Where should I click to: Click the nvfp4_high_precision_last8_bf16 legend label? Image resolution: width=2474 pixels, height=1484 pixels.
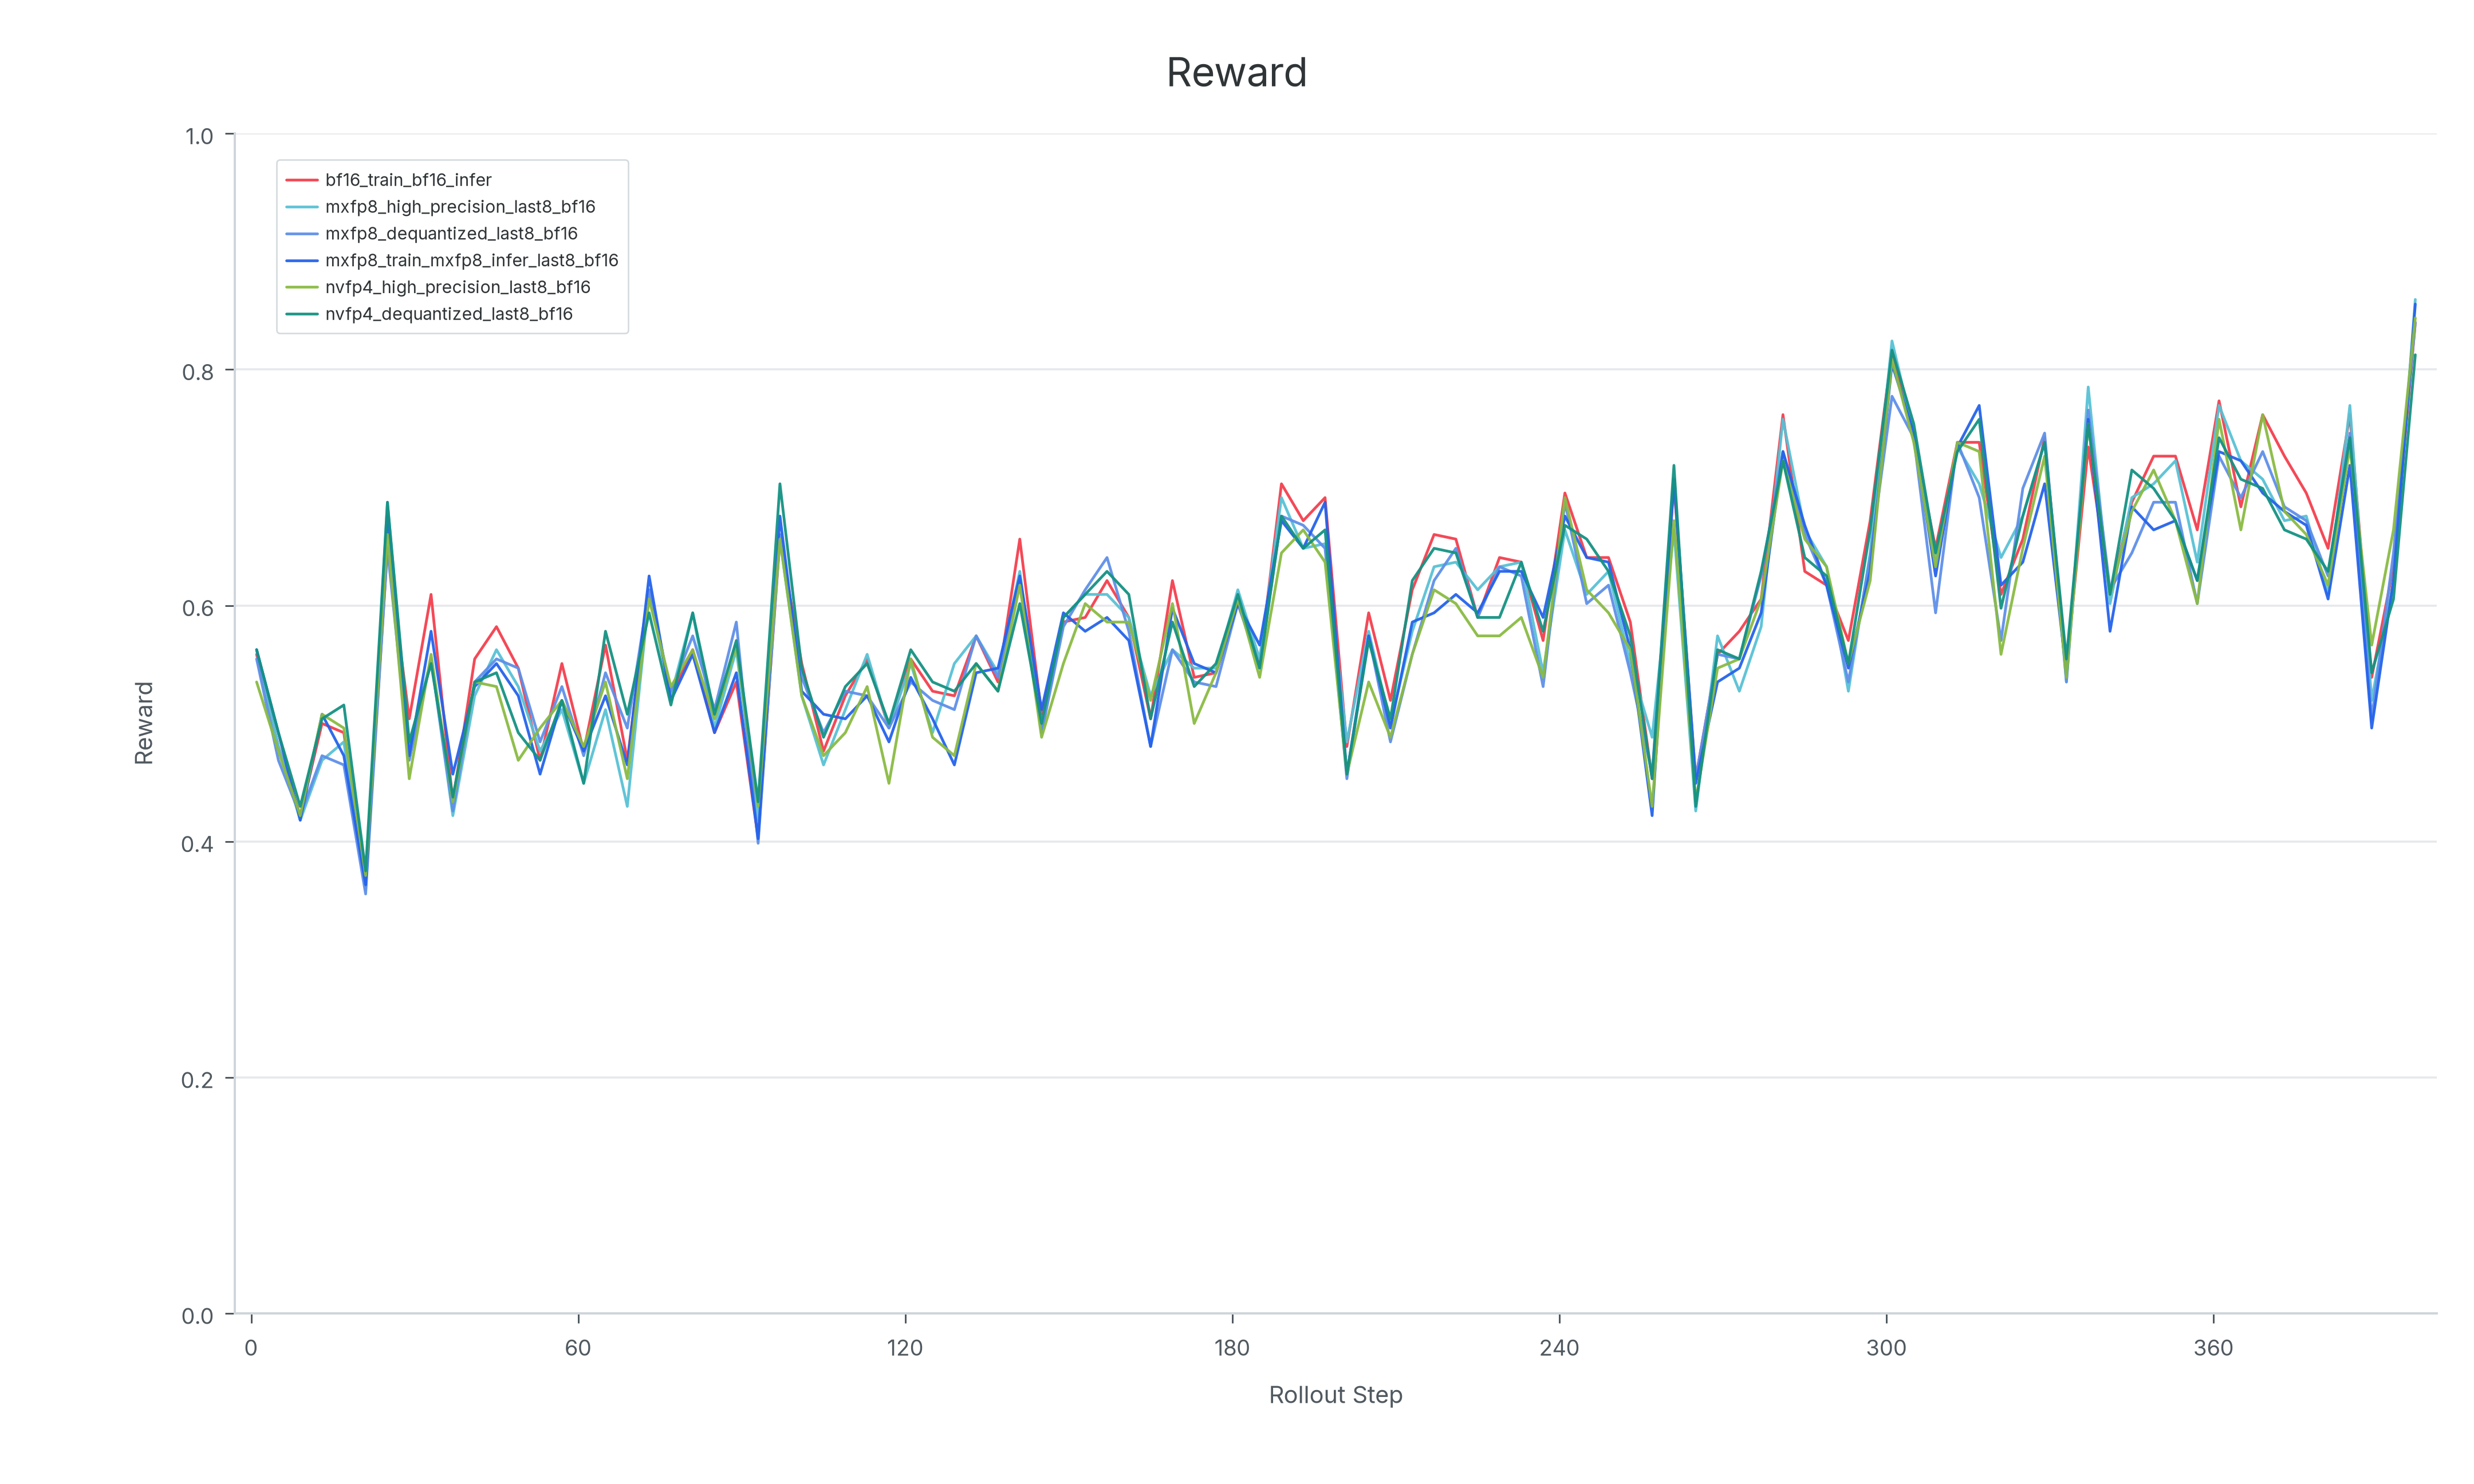pos(458,287)
